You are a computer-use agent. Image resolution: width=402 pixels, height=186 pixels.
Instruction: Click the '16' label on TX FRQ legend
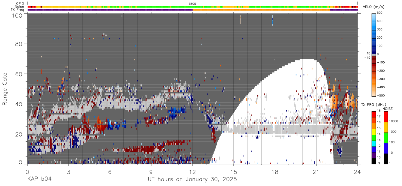(379, 123)
